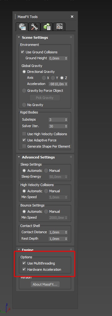Set gravity axis to Y
This screenshot has width=112, height=316.
(x=53, y=78)
